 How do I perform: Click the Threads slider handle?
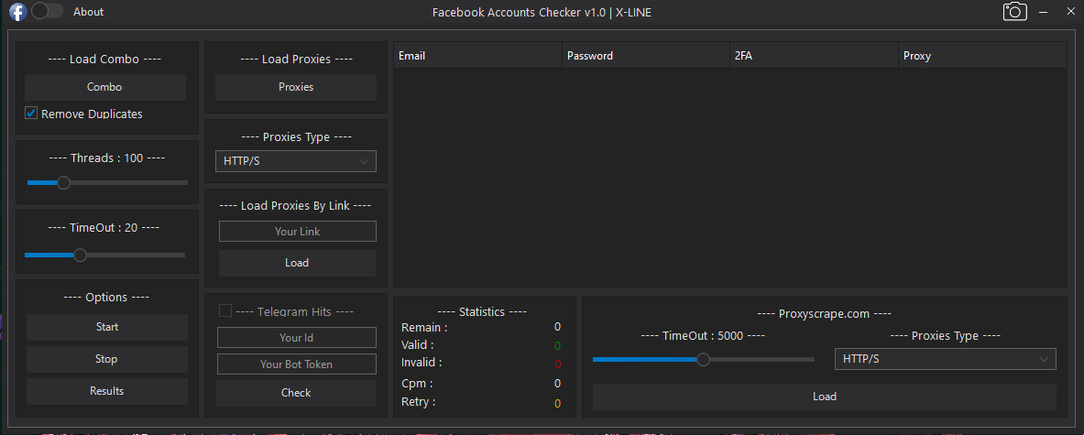(x=63, y=183)
